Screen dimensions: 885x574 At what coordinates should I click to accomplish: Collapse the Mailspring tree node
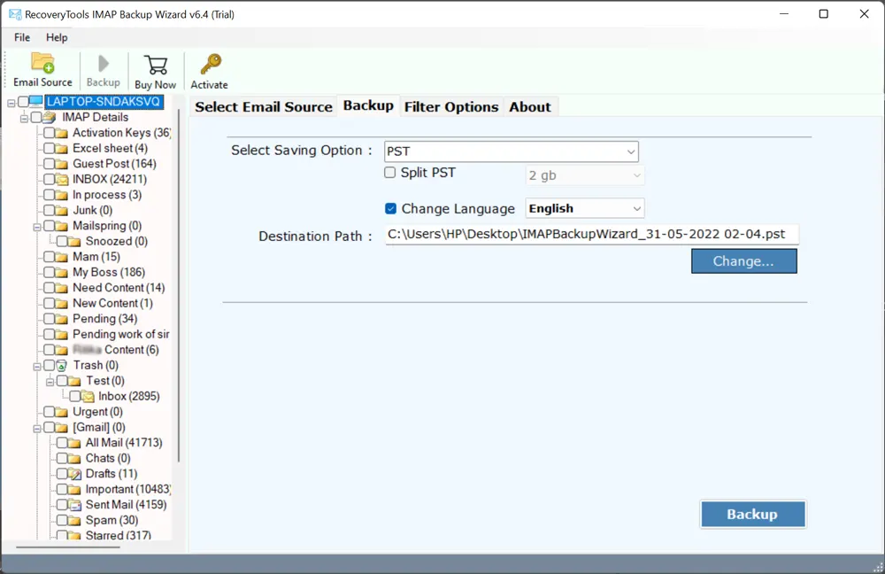(37, 226)
